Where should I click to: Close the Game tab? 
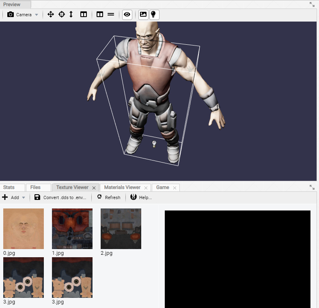pyautogui.click(x=175, y=188)
